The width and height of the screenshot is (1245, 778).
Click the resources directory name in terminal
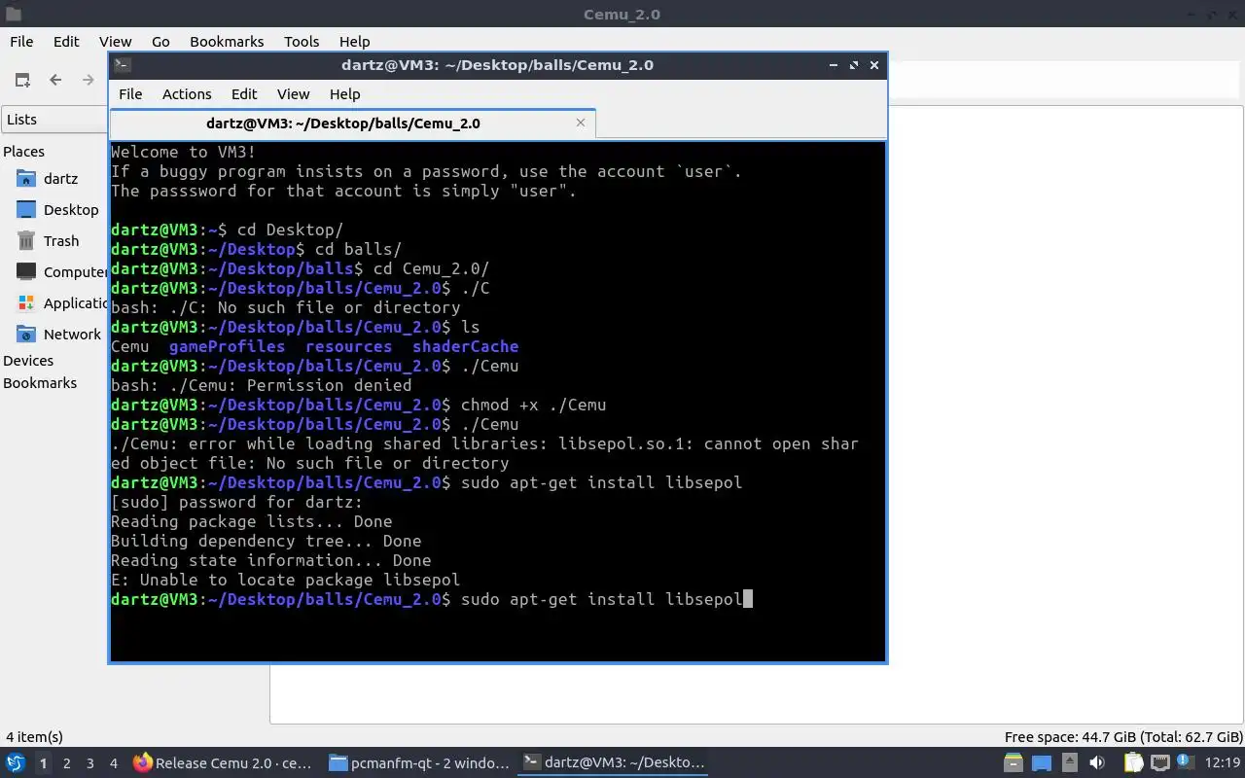pos(348,346)
